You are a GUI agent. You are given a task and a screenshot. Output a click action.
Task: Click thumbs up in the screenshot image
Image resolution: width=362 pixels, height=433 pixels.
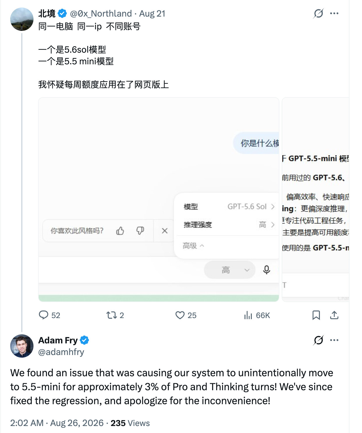pyautogui.click(x=120, y=231)
